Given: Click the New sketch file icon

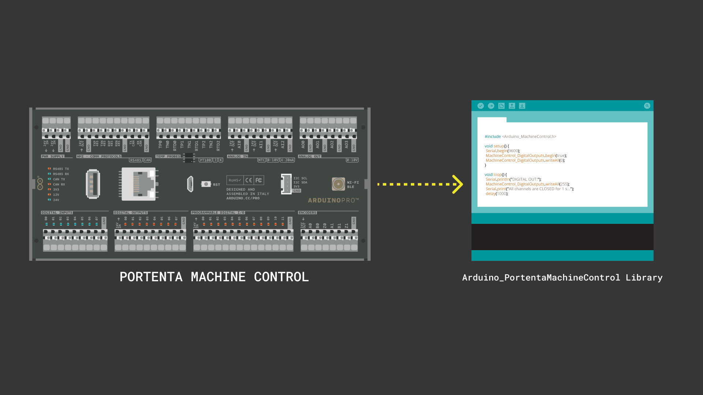Looking at the screenshot, I should pyautogui.click(x=501, y=106).
